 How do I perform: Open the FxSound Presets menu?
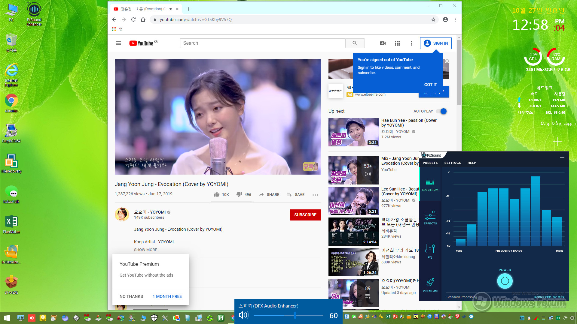[x=430, y=163]
